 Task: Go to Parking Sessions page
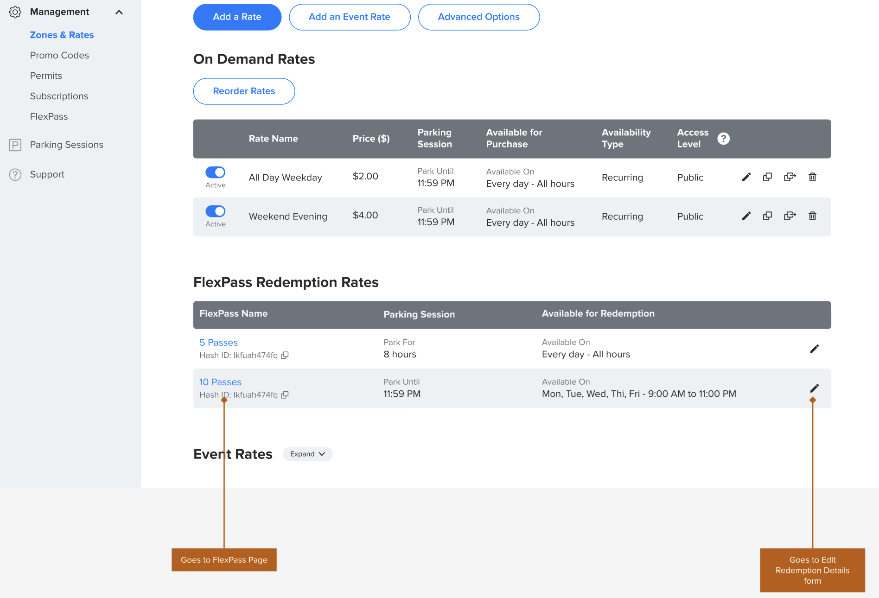coord(66,145)
